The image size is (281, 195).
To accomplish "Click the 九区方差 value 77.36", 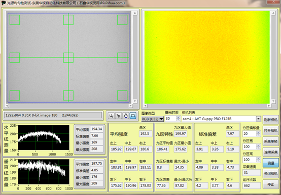I will (x=162, y=185).
